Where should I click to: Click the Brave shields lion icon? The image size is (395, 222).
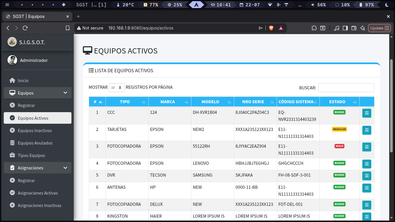tap(271, 28)
